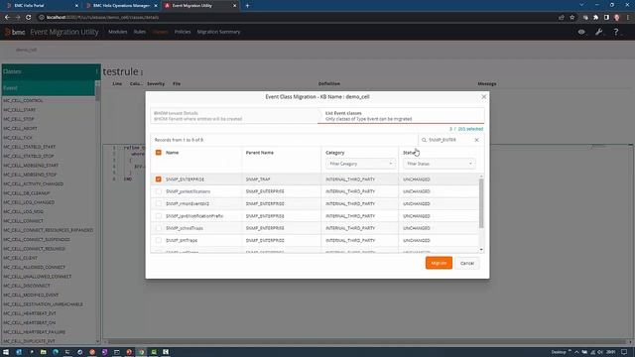635x357 pixels.
Task: Click the SNMP_TRAP parent name cell
Action: [x=258, y=179]
